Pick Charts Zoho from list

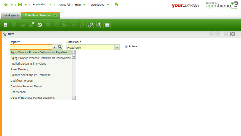pyautogui.click(x=41, y=92)
